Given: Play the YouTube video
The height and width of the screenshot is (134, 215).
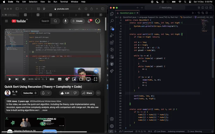Looking at the screenshot, I should [9, 79].
